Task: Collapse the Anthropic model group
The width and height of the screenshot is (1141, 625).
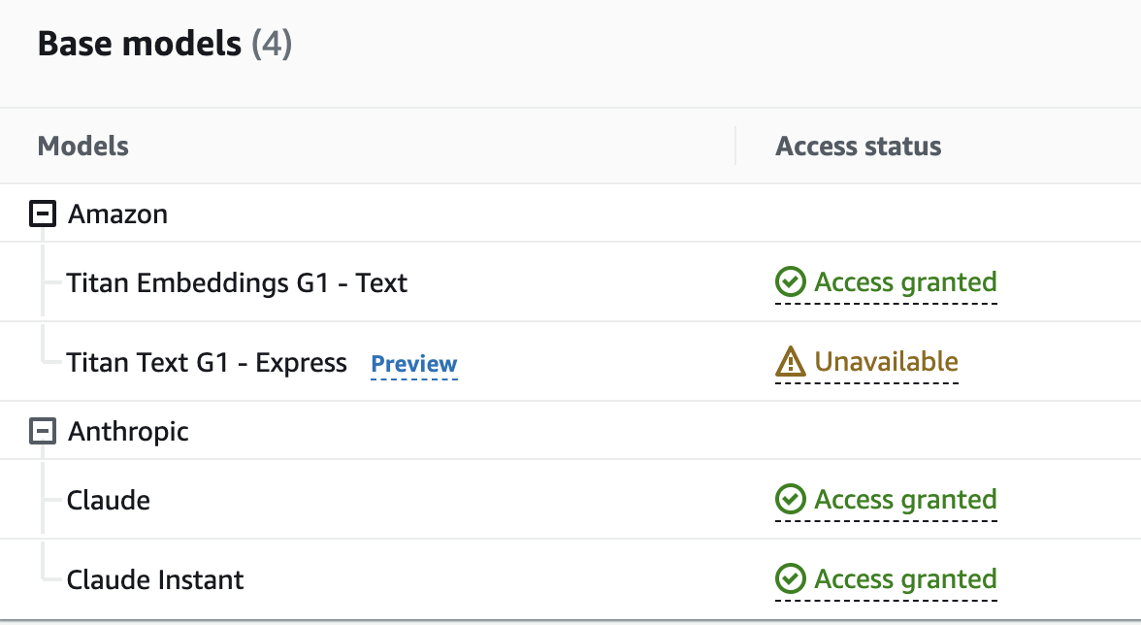Action: point(43,431)
